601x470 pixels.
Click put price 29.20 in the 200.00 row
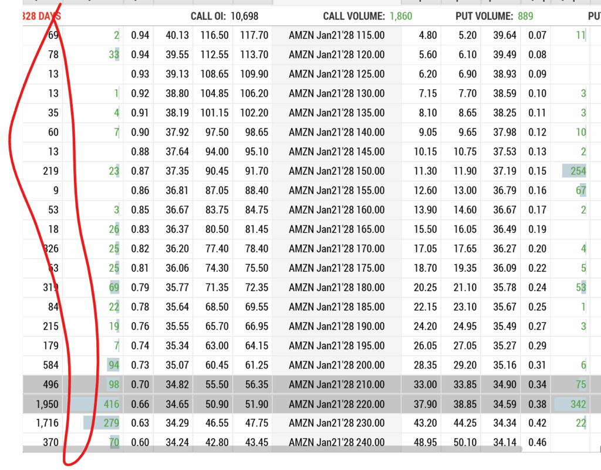click(465, 365)
